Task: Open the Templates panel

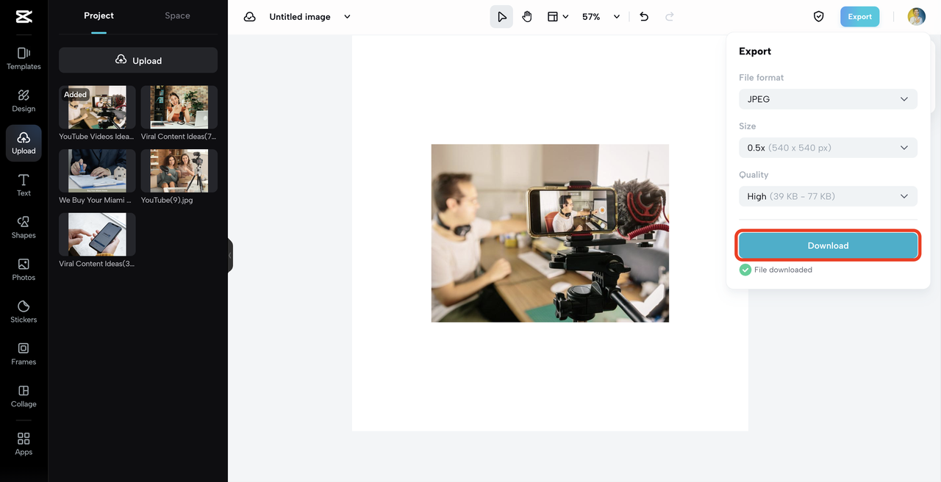Action: tap(24, 58)
